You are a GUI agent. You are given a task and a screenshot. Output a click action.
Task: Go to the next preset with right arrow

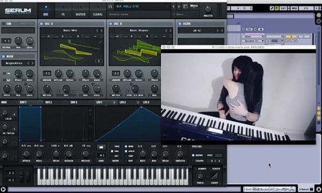coord(179,6)
